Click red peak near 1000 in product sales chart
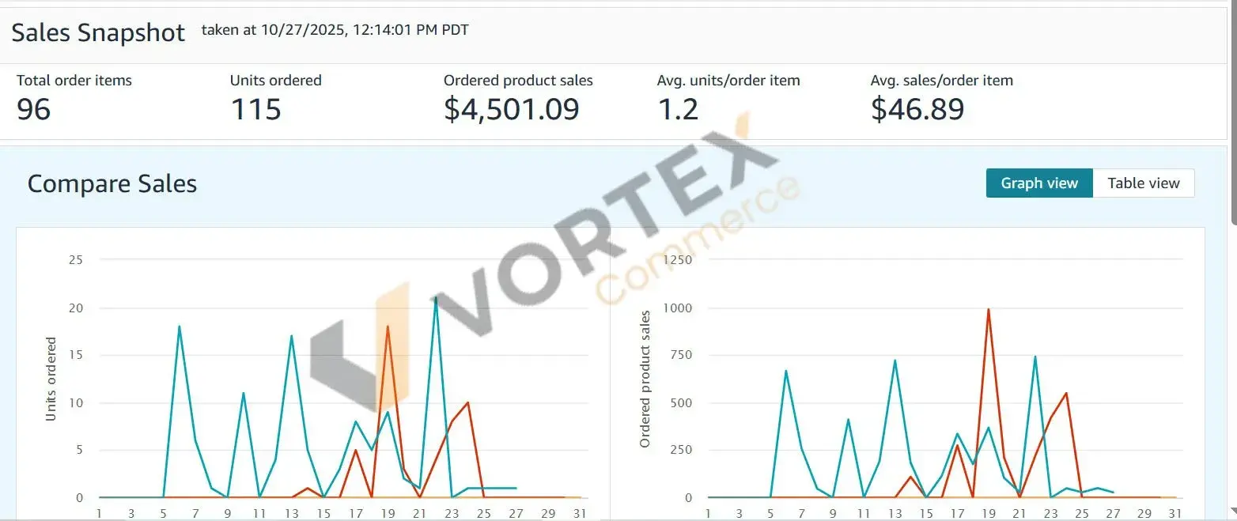Screen dimensions: 1237x521 tap(989, 310)
